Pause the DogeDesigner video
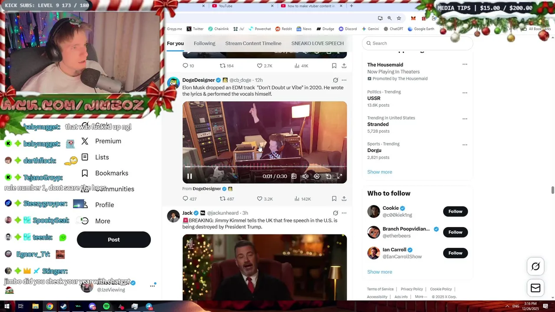The image size is (555, 312). 189,176
